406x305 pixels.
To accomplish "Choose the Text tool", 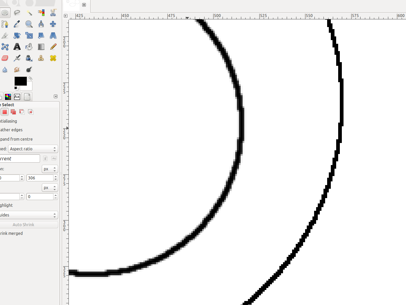I will (x=17, y=46).
